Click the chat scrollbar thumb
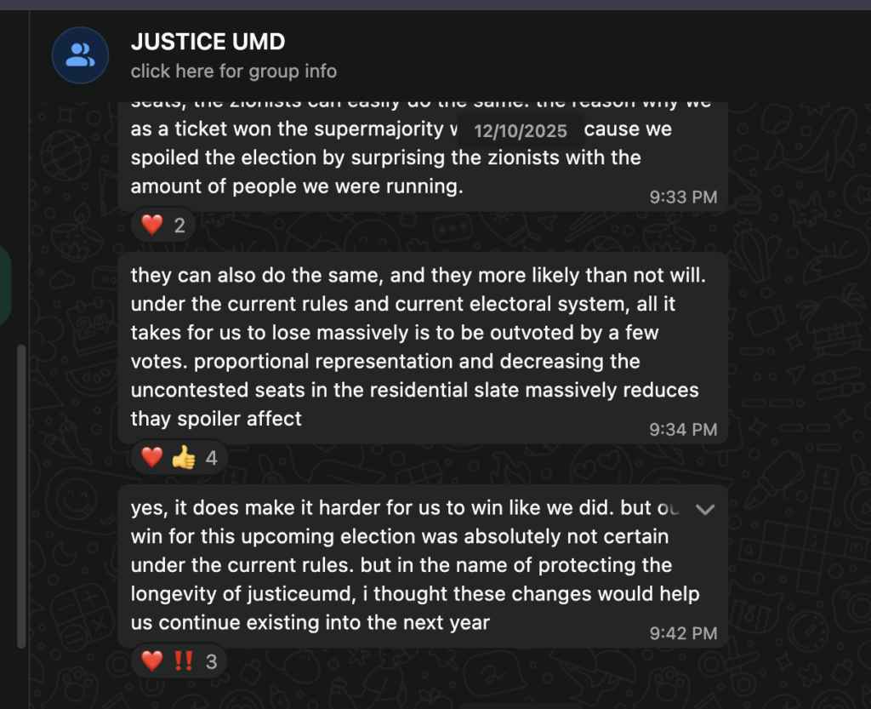The width and height of the screenshot is (871, 709). coord(22,494)
